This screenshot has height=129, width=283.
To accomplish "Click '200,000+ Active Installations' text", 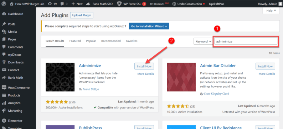I will click(64, 108).
